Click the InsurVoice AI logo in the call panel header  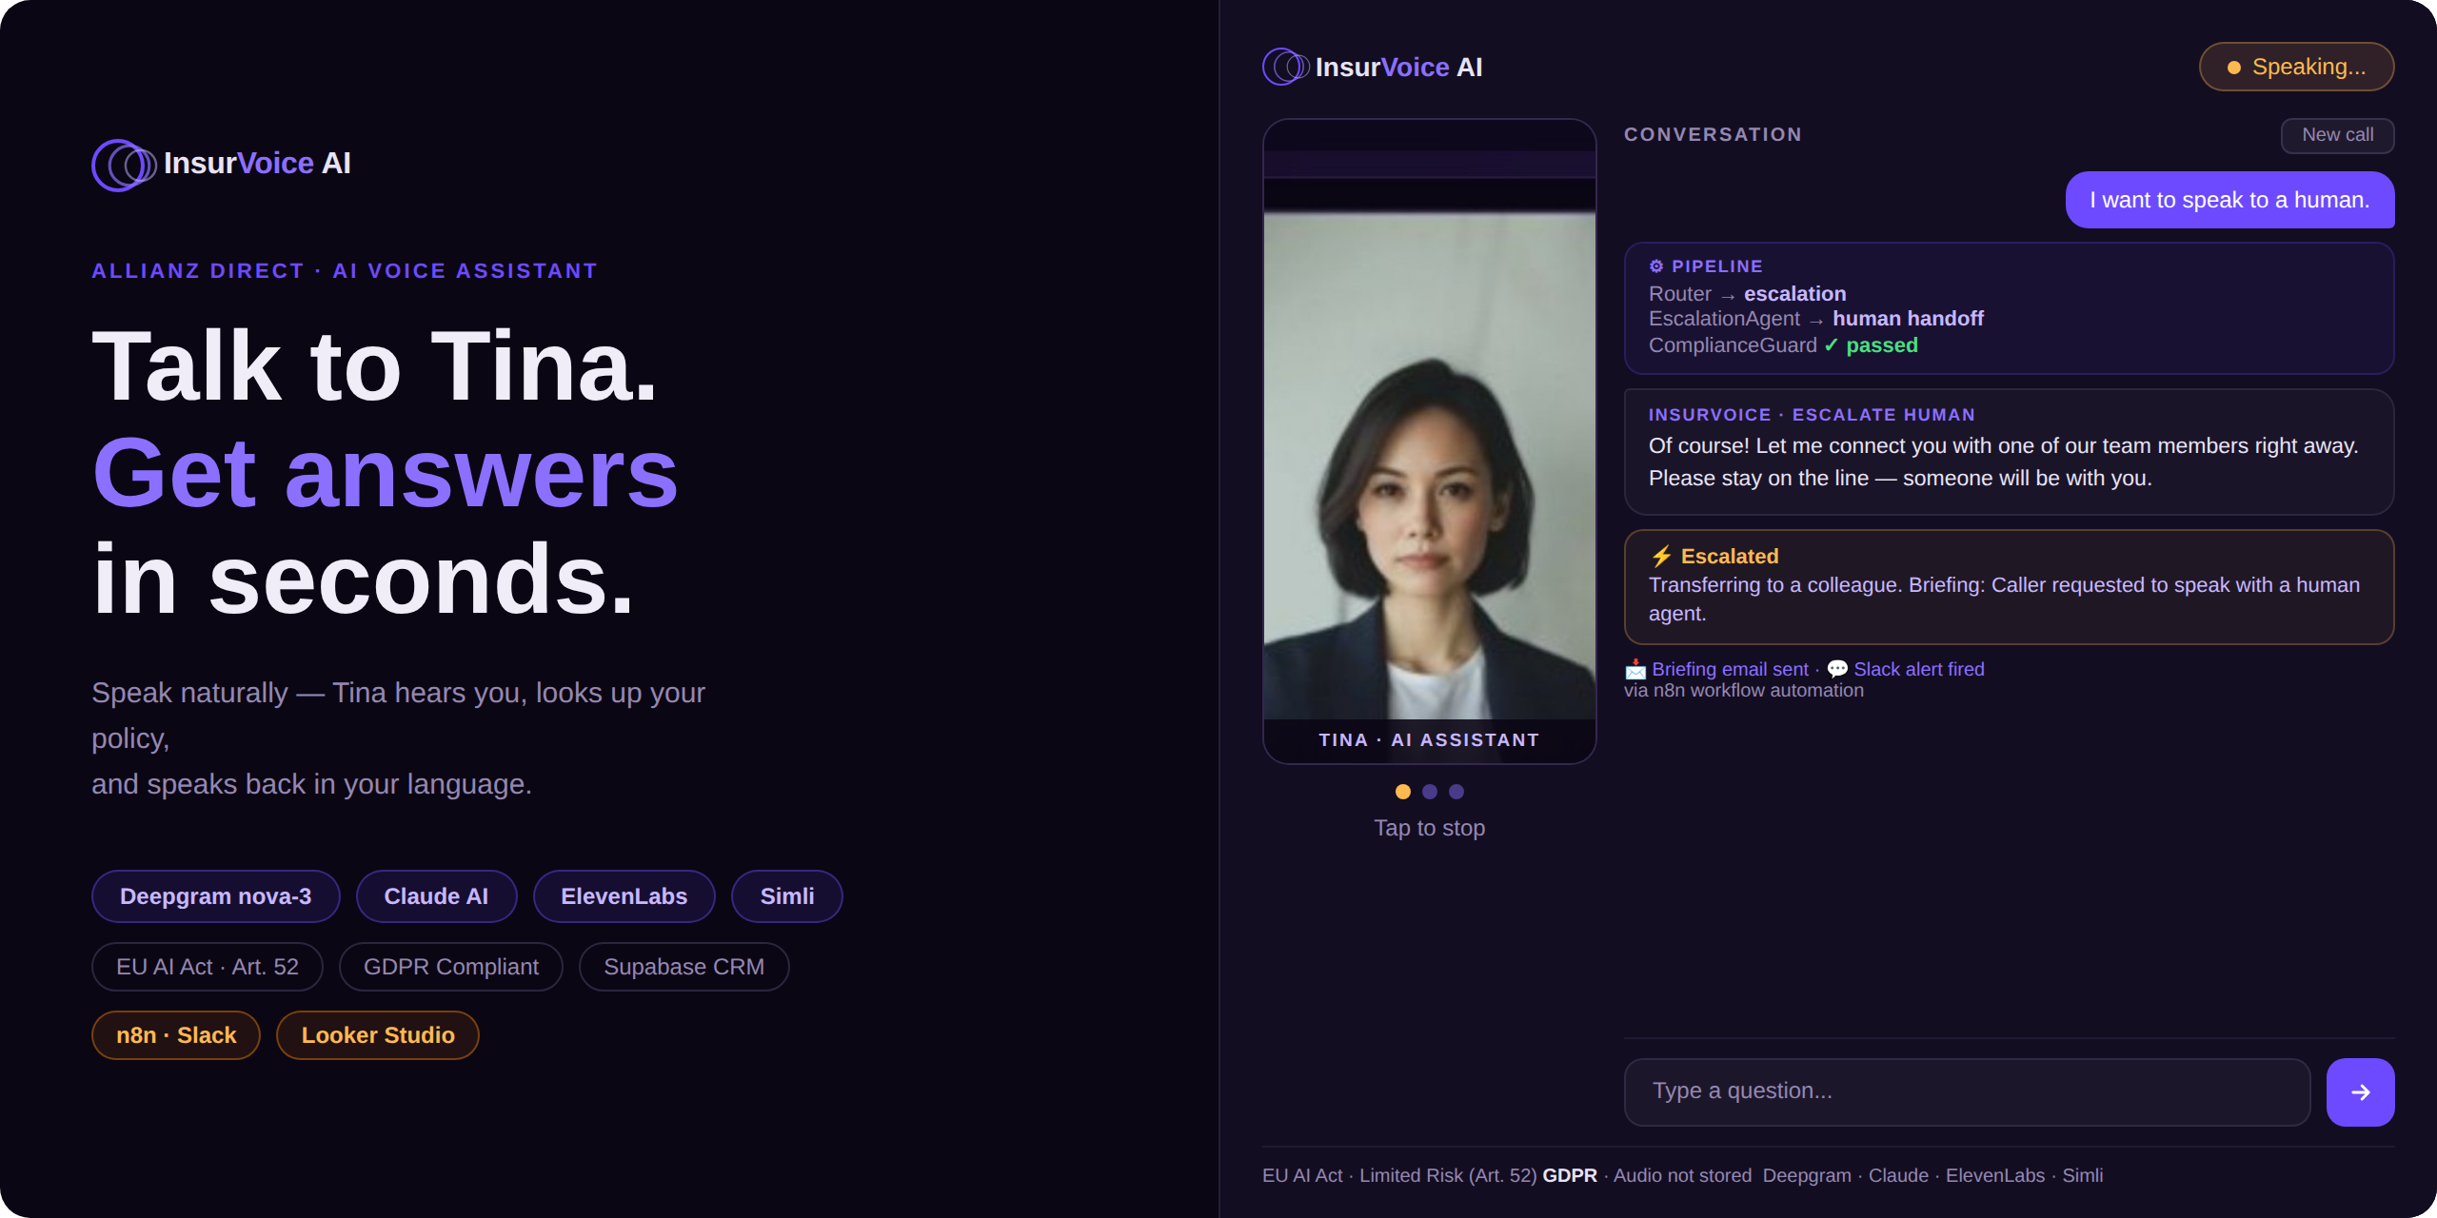[x=1372, y=67]
